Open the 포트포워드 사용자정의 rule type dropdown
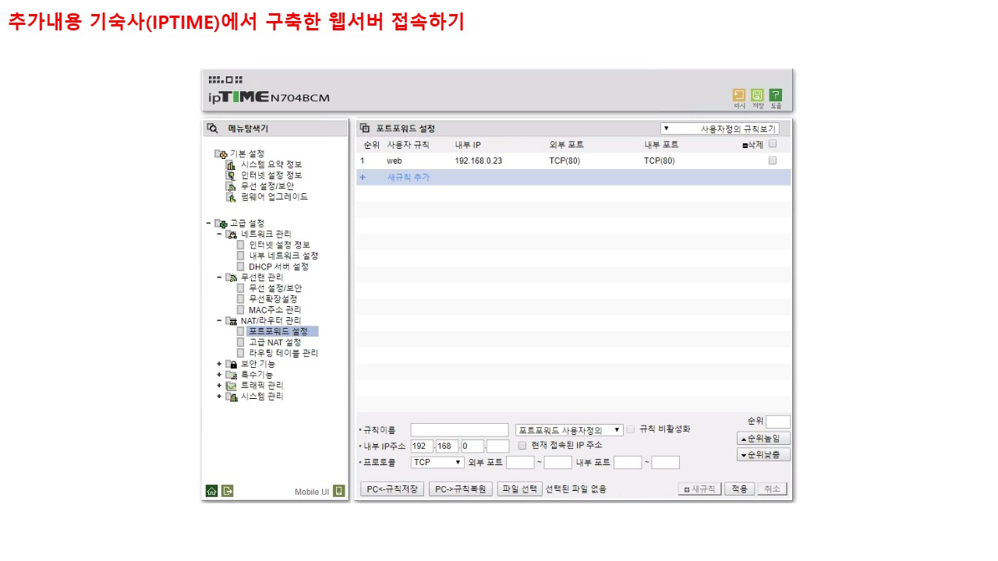998x561 pixels. (569, 430)
